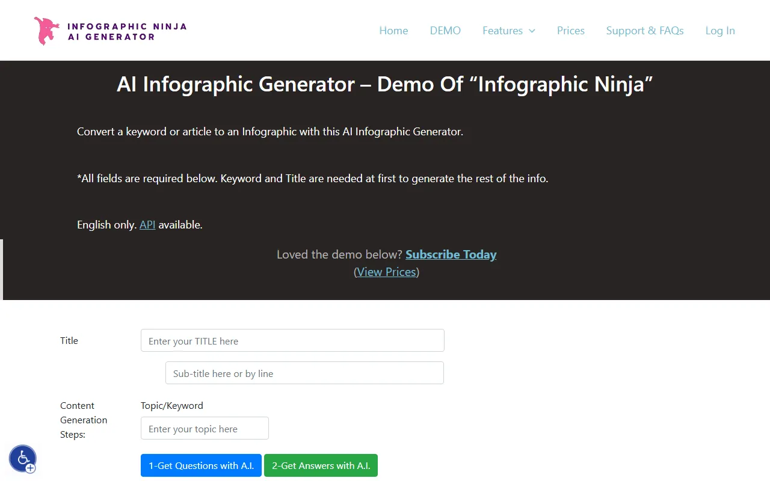770x481 pixels.
Task: Open the Features menu item
Action: (502, 31)
